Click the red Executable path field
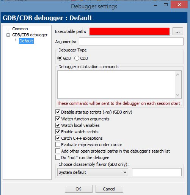The image size is (190, 195). click(x=129, y=31)
